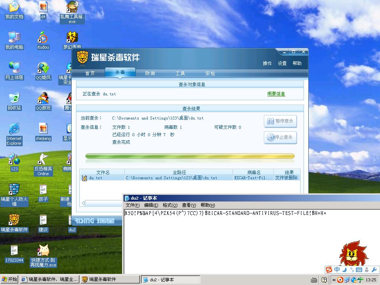The width and height of the screenshot is (380, 285).
Task: Switch to the 防御 tab
Action: (150, 73)
